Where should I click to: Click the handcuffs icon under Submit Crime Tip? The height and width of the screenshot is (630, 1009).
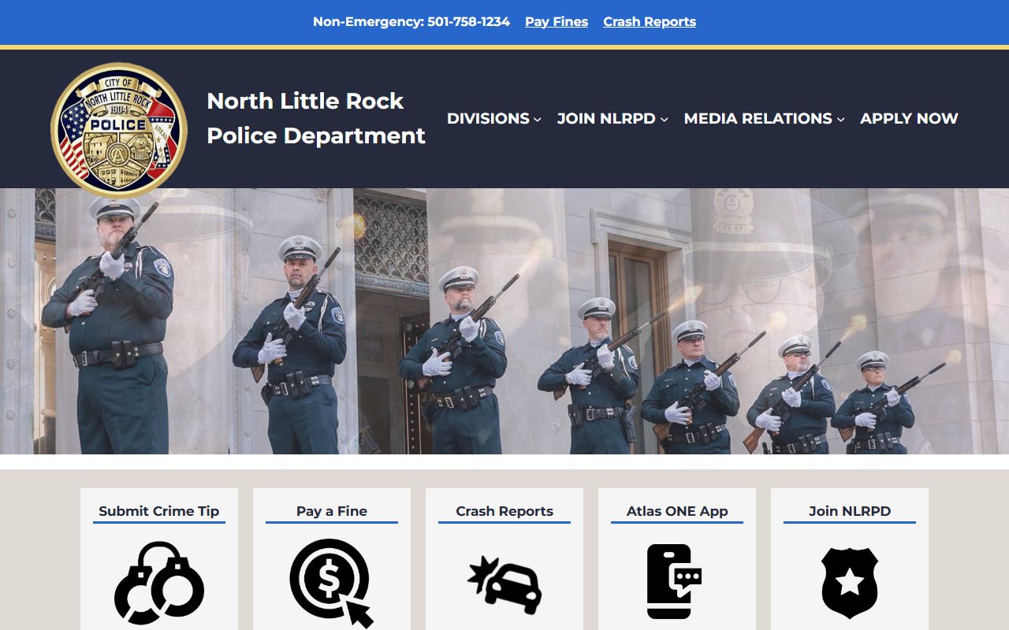[x=159, y=583]
